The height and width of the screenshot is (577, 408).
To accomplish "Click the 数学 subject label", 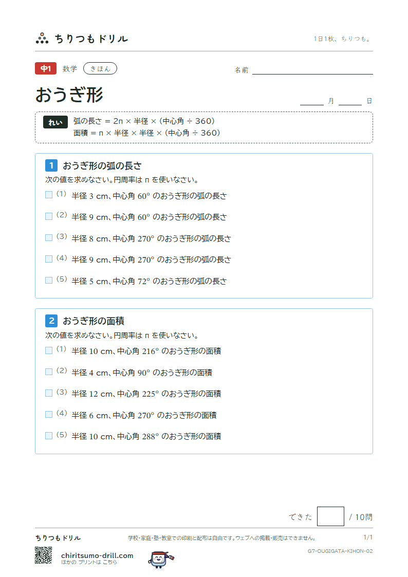I will click(69, 68).
